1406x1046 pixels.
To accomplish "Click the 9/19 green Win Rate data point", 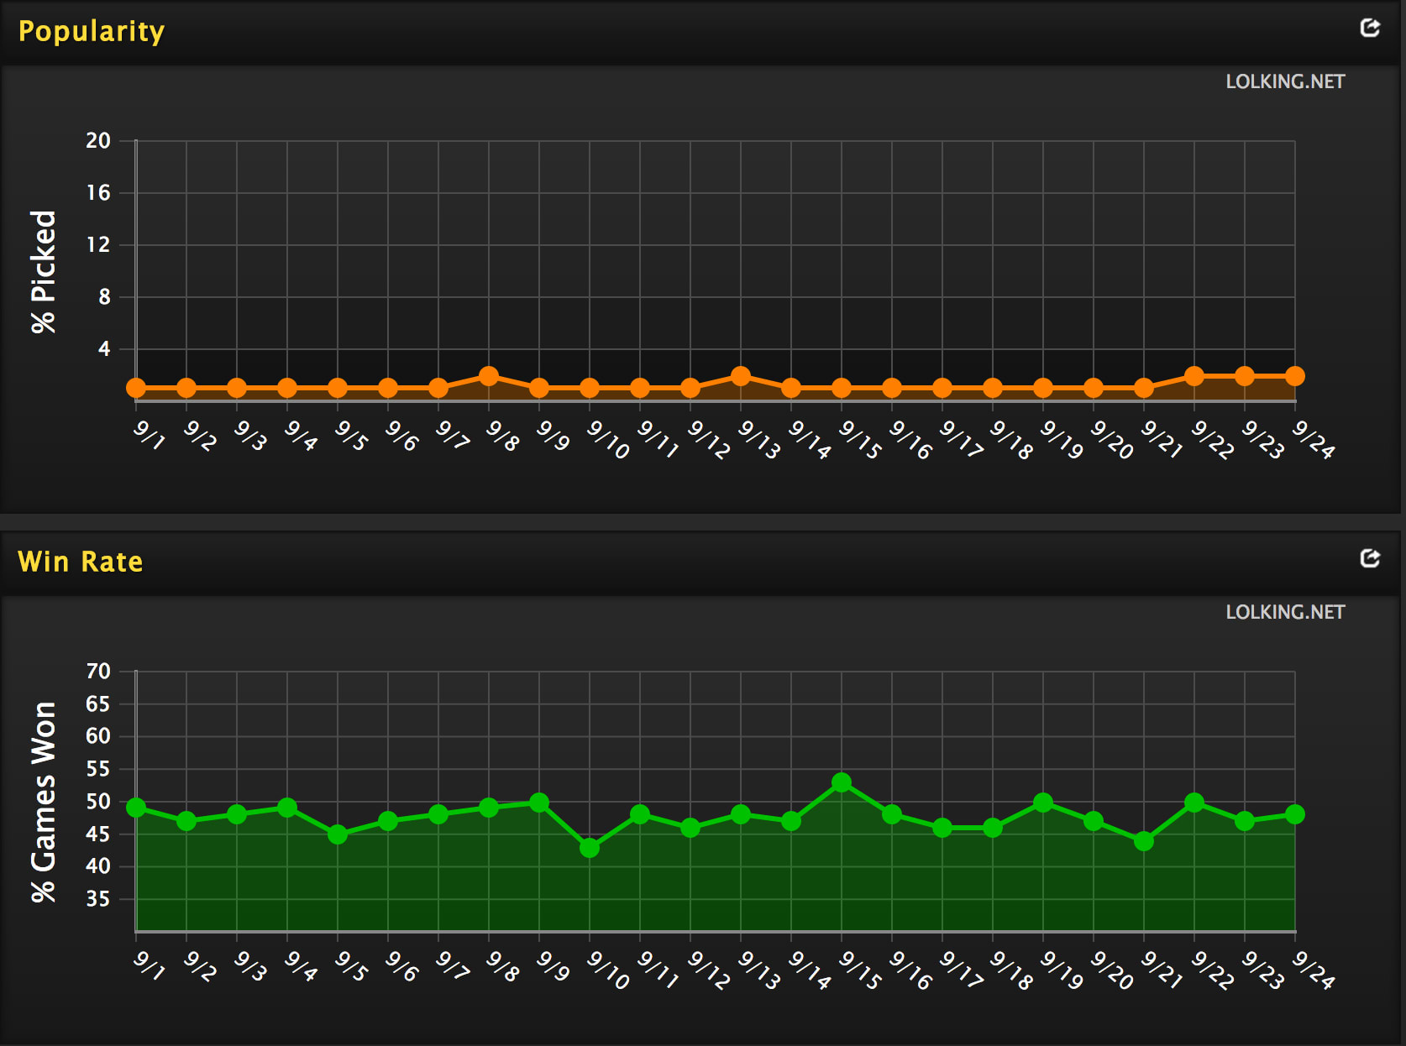I will (1043, 803).
